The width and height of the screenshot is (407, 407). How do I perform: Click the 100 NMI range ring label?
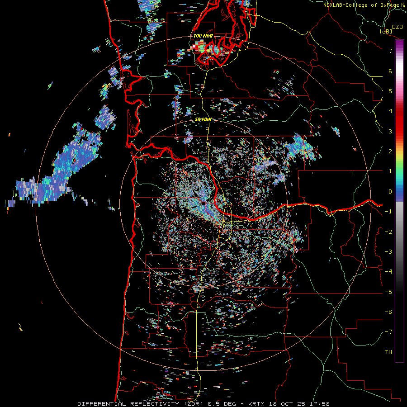pyautogui.click(x=203, y=36)
